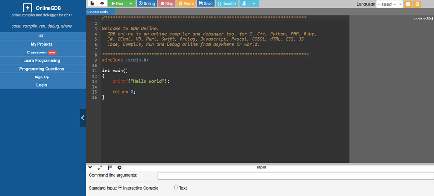Open the Run button dropdown arrow
This screenshot has height=196, width=434.
tap(131, 4)
